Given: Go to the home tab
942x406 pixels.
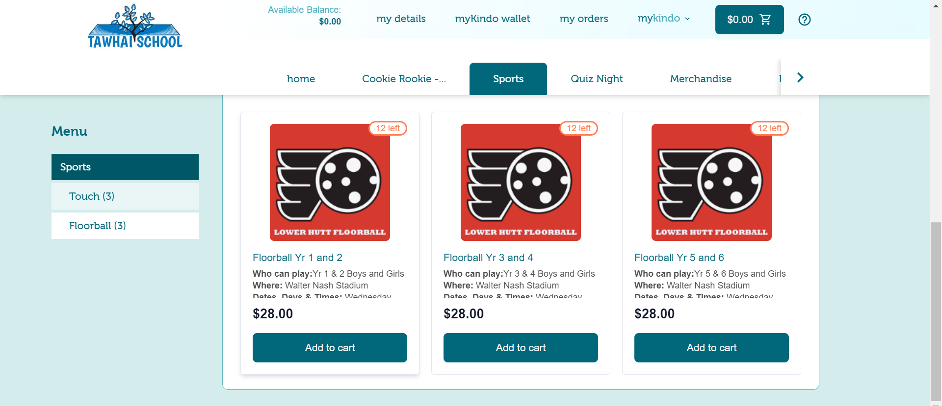Looking at the screenshot, I should coord(301,79).
